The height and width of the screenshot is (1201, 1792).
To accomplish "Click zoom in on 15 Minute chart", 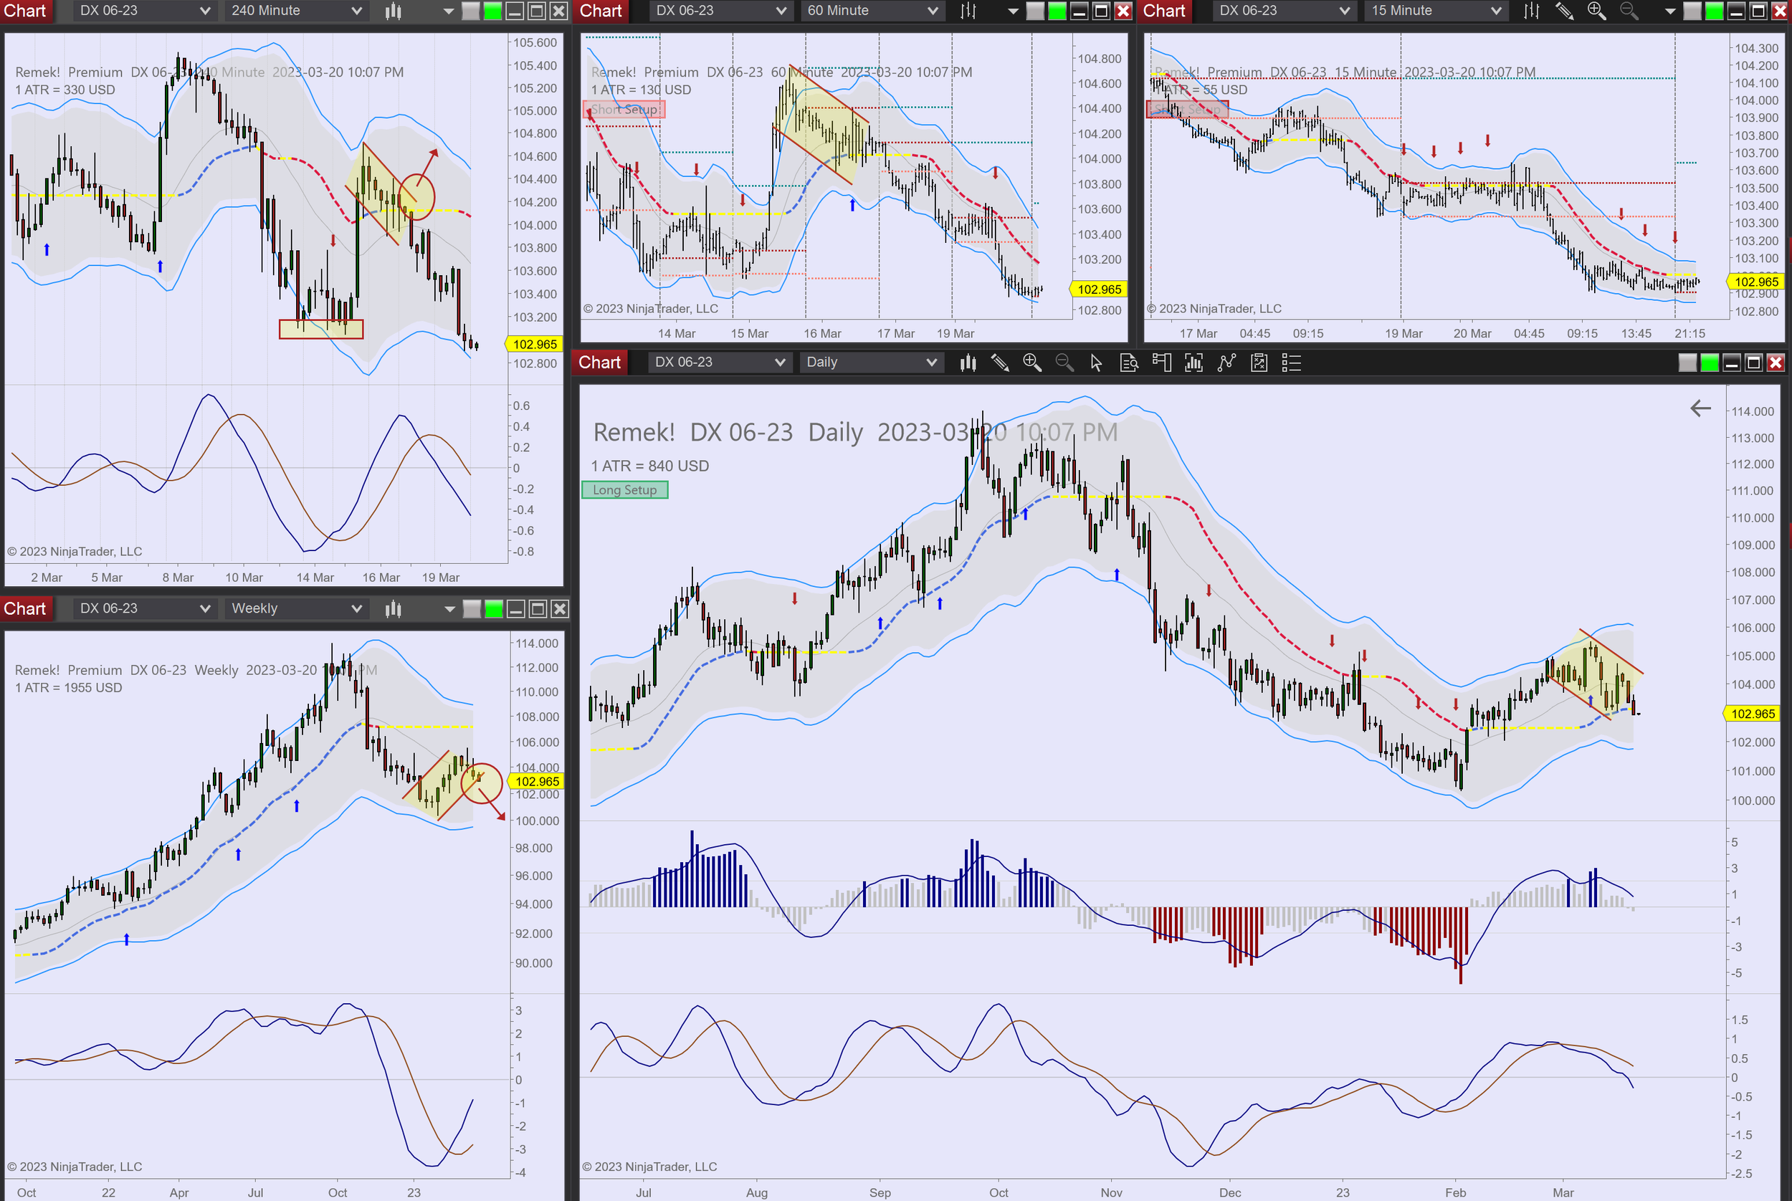I will pyautogui.click(x=1596, y=11).
